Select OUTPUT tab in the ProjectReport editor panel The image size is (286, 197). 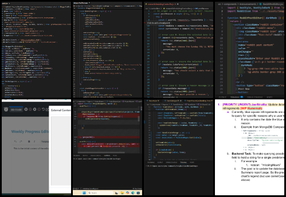point(85,156)
